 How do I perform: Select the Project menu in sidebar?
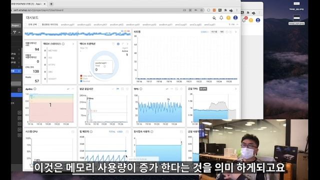(15, 25)
